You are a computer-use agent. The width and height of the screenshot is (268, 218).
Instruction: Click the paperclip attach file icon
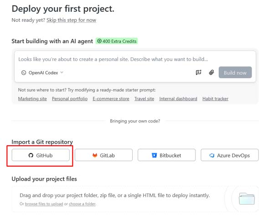click(211, 72)
